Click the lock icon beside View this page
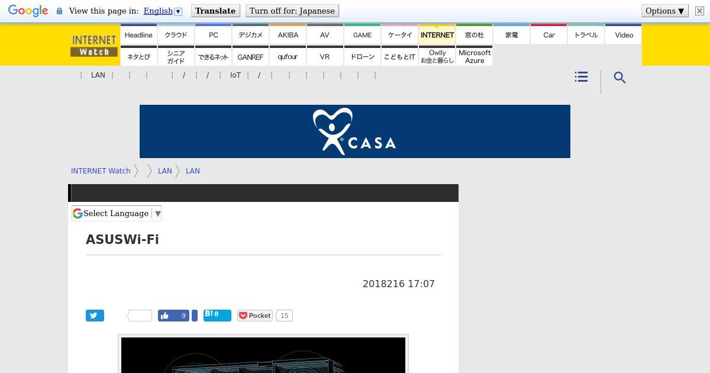Screen dimensions: 710x373 click(59, 11)
